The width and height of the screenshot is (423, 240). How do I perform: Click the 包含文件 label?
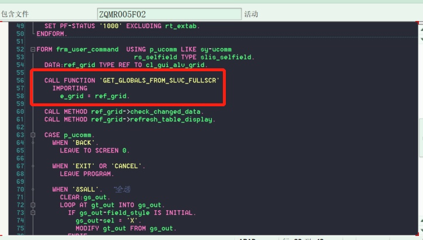[x=15, y=14]
